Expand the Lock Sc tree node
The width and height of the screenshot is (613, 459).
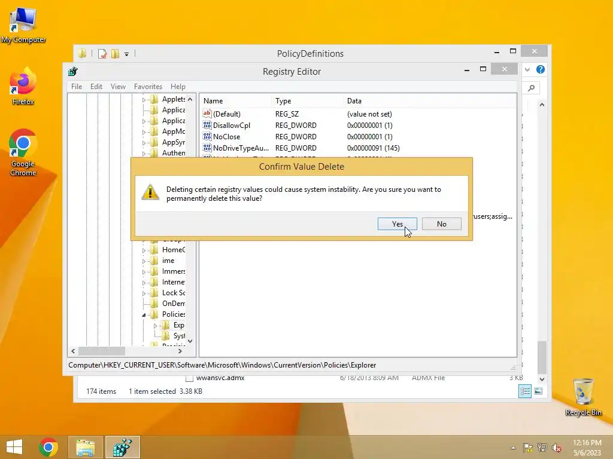144,293
